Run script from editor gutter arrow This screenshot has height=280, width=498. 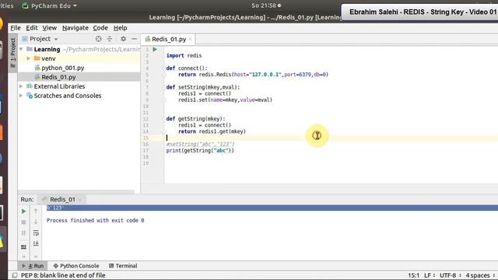click(155, 49)
